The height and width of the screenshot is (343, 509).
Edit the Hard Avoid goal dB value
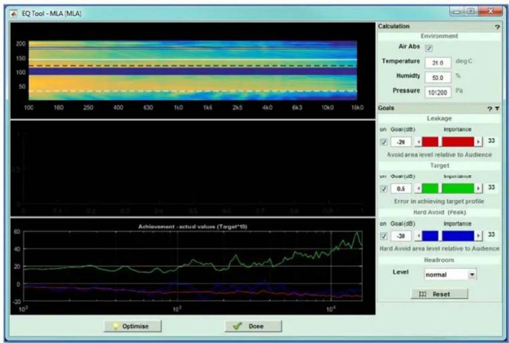pyautogui.click(x=401, y=236)
